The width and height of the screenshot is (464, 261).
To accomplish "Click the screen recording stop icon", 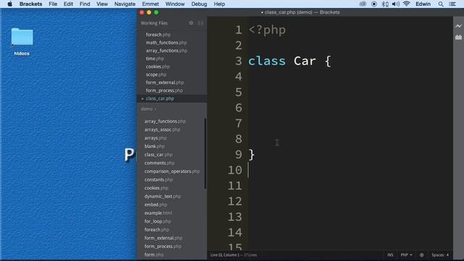I will click(374, 4).
